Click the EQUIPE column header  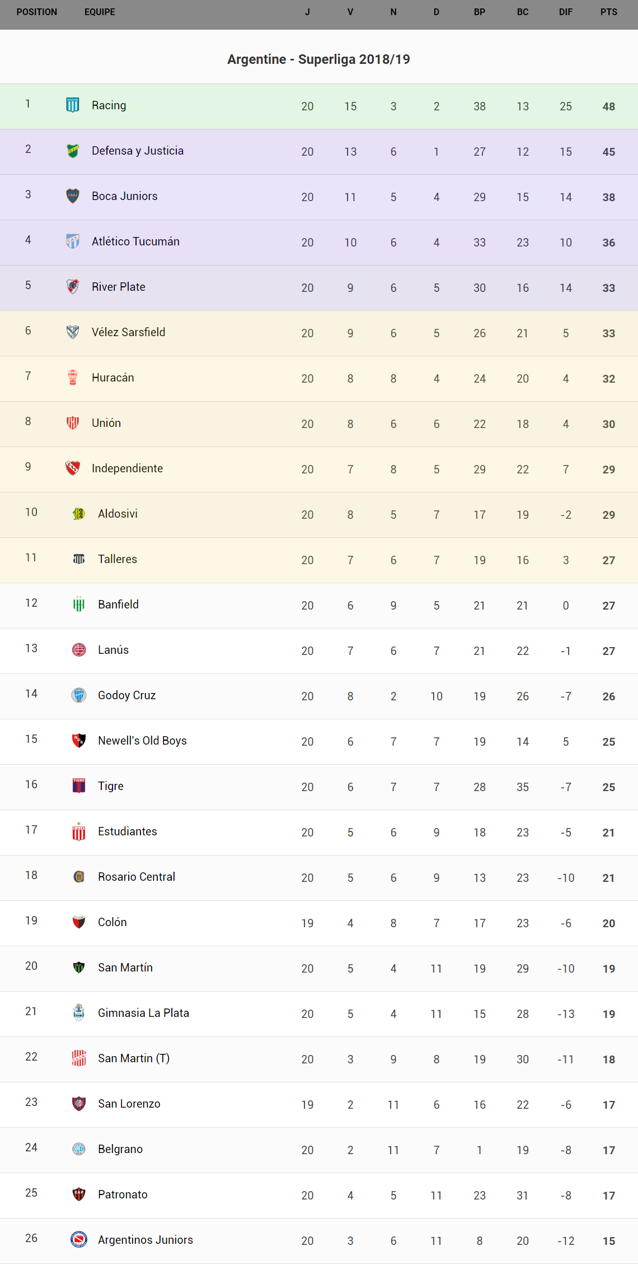[100, 12]
